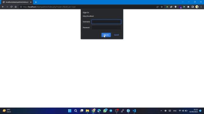Viewport: 204px width, 114px height.
Task: Open Wi-Fi network settings in tray
Action: tap(180, 111)
